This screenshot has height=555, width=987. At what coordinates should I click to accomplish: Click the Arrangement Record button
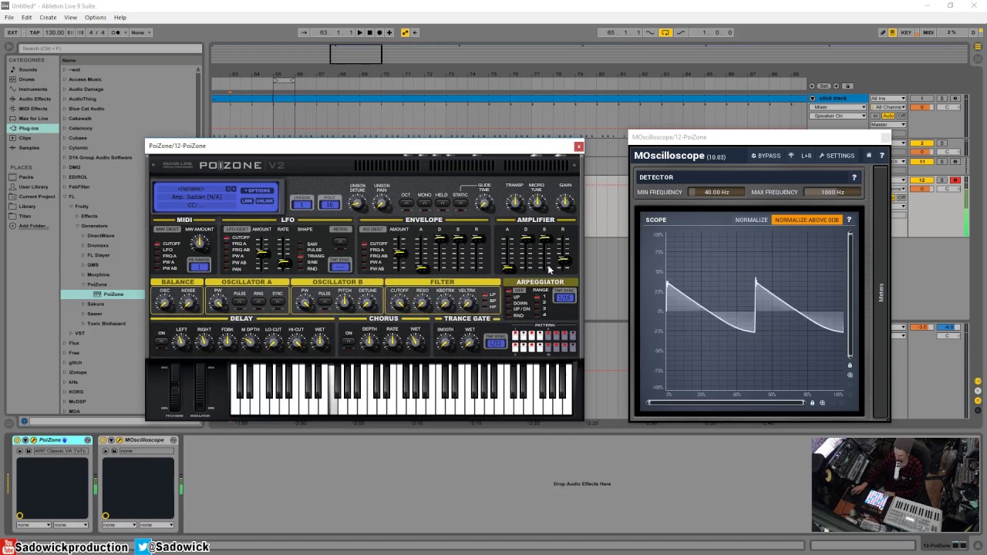[x=379, y=32]
